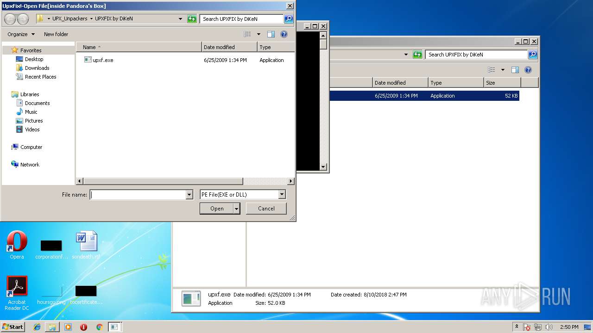Screen dimensions: 593x333
Task: Click the horizontal scrollbar in file list
Action: coord(163,181)
